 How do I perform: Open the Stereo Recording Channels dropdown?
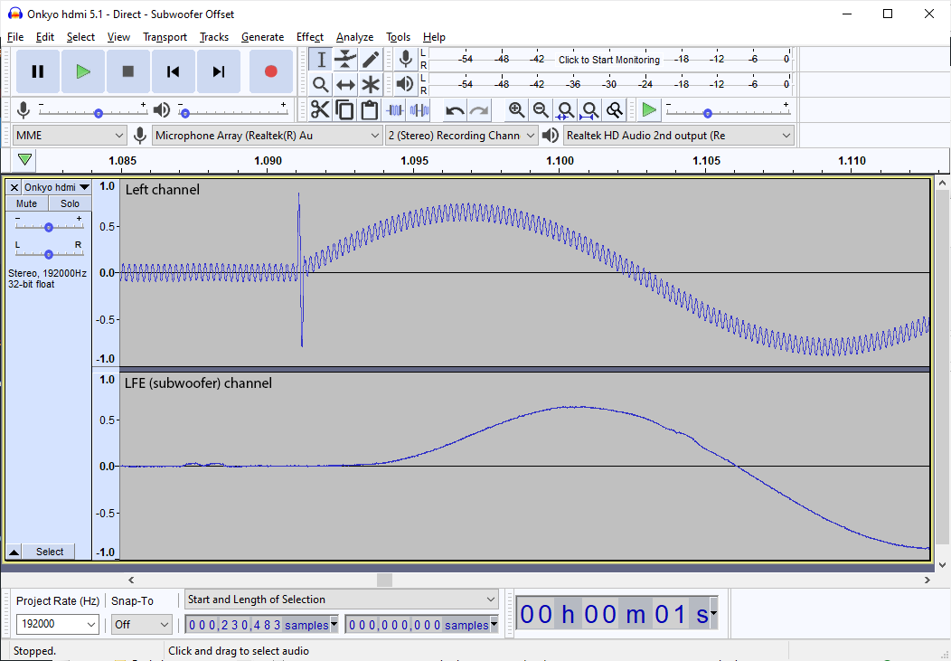tap(462, 136)
